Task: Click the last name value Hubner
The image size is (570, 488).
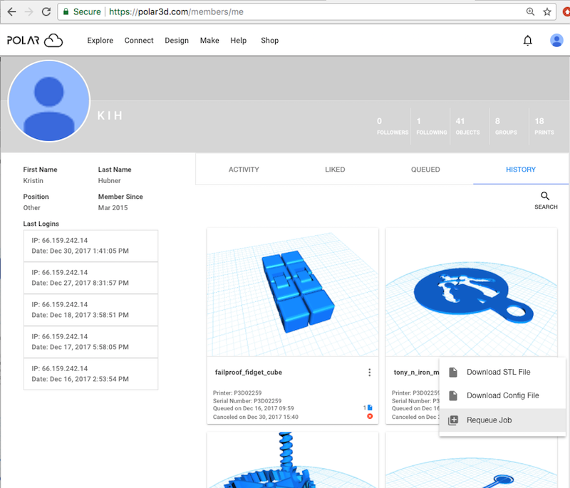Action: [x=109, y=180]
